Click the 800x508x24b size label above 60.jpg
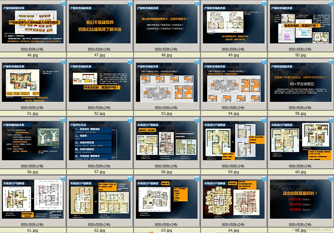Image resolution: width=334 pixels, height=233 pixels. [300, 166]
